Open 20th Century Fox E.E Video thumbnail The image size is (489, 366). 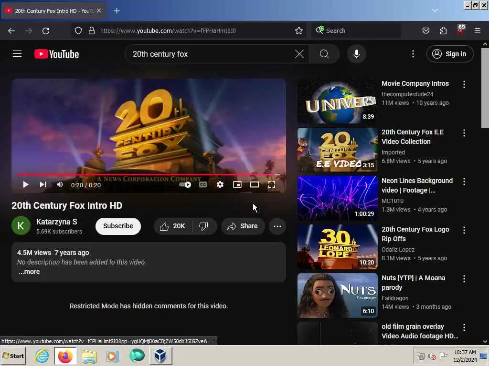338,150
